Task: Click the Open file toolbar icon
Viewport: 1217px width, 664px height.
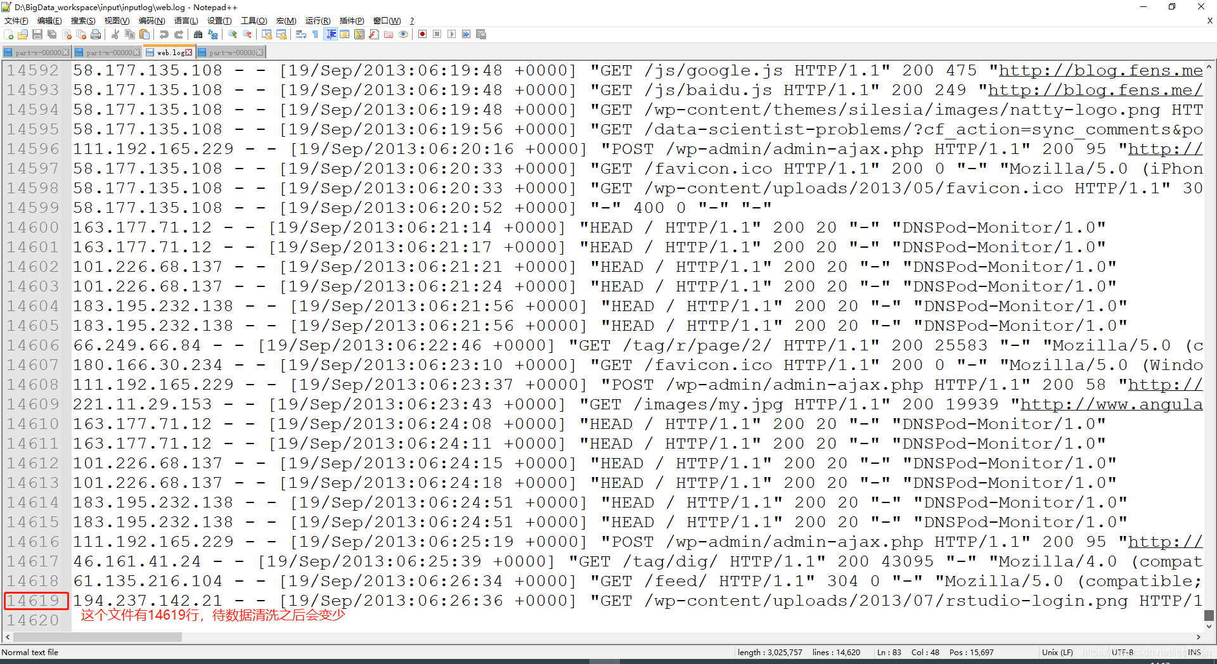Action: (x=23, y=34)
